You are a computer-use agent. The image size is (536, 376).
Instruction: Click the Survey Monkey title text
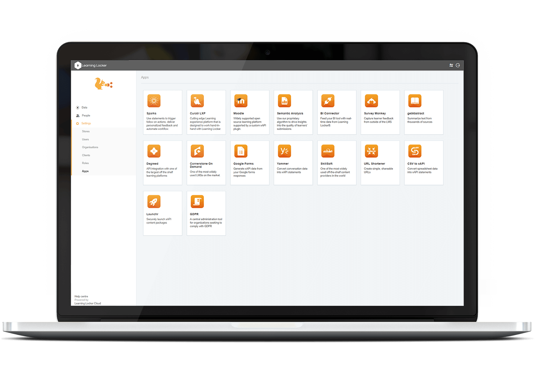[x=375, y=113]
